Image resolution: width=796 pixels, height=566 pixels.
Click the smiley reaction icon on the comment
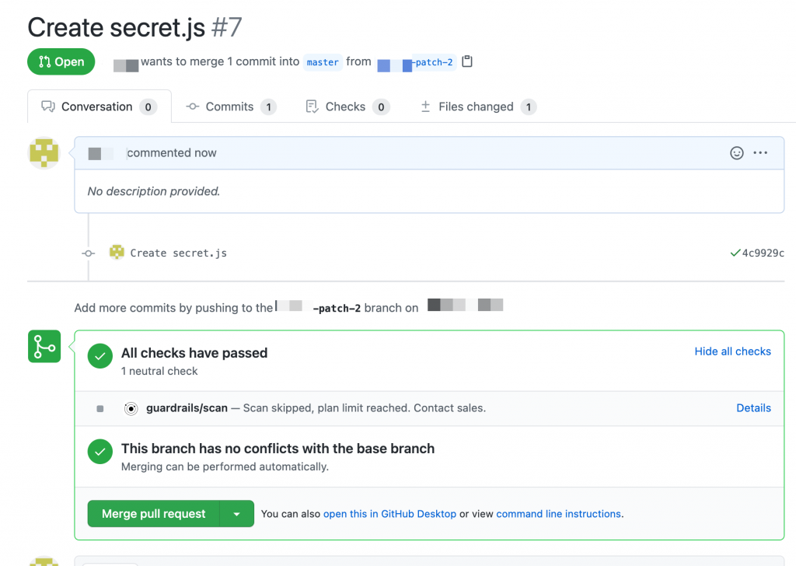pos(737,152)
